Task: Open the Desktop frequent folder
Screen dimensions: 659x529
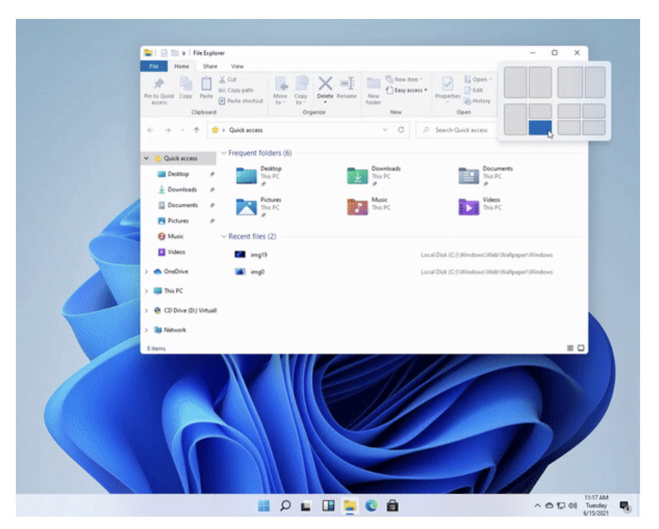Action: (259, 176)
